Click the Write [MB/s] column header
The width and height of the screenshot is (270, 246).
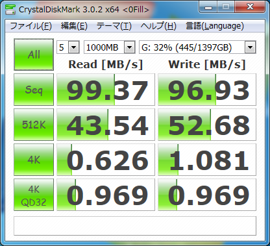coord(207,64)
